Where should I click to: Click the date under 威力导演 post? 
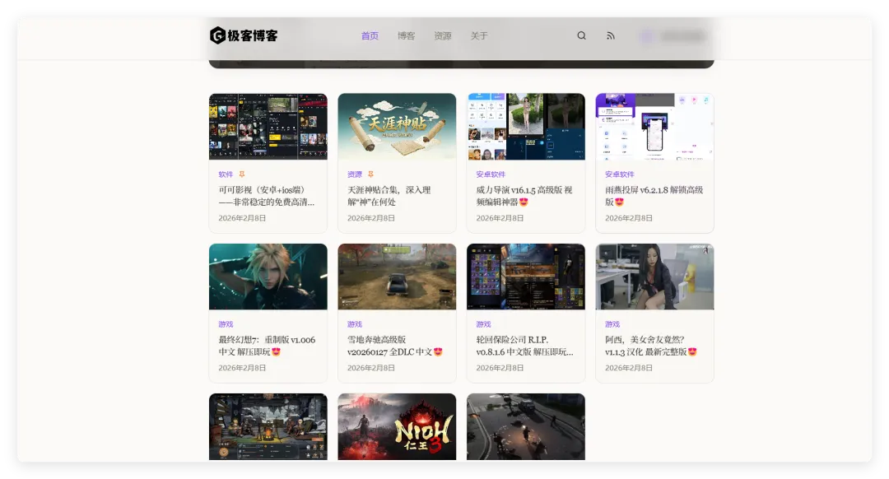[x=500, y=218]
